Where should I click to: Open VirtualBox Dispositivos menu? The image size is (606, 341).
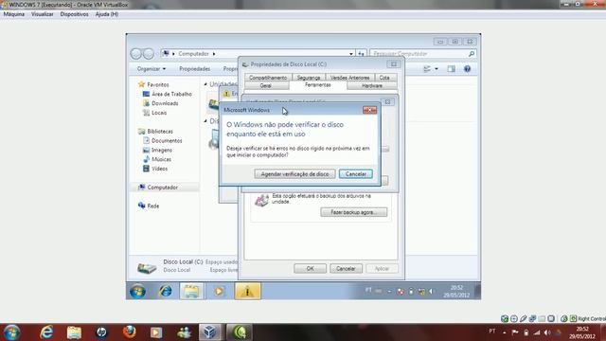(x=74, y=14)
